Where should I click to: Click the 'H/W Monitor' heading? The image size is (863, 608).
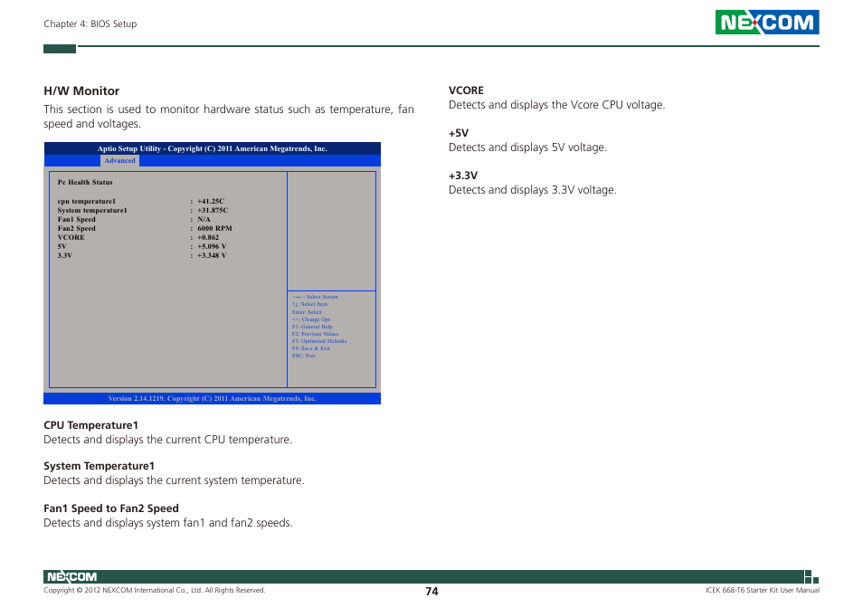(81, 90)
